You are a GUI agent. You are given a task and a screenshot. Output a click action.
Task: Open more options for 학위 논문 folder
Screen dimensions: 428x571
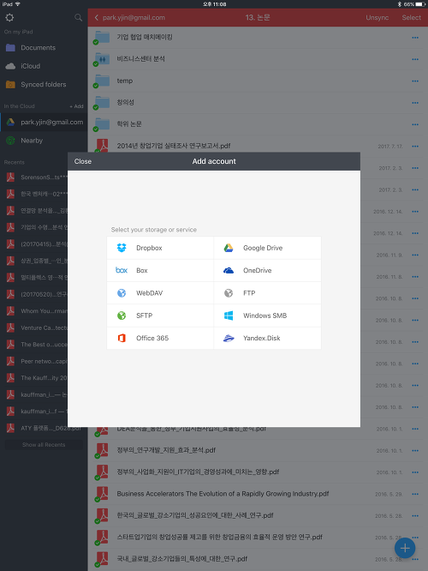coord(415,124)
